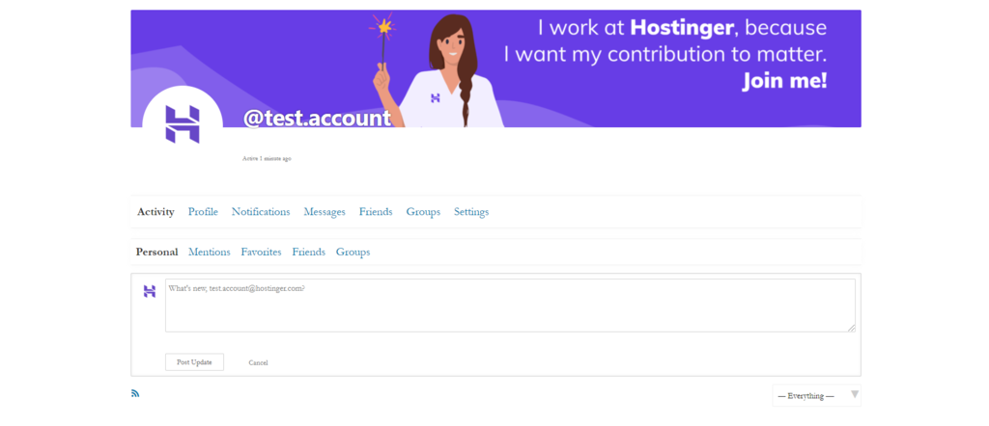
Task: Click the dropdown arrow on the Everything filter
Action: pyautogui.click(x=855, y=394)
